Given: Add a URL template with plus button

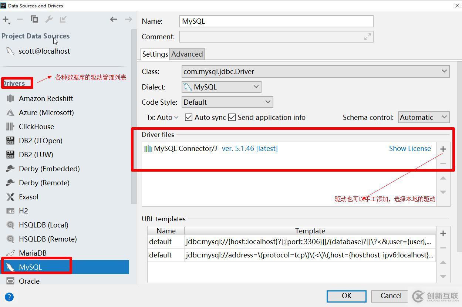Looking at the screenshot, I should [443, 233].
